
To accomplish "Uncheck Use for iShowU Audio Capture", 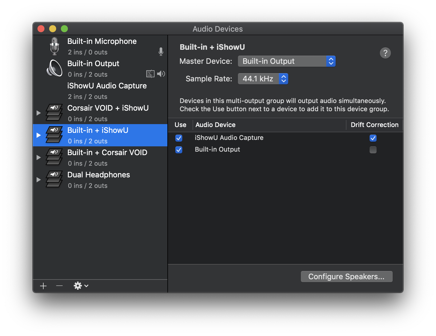I will point(179,138).
